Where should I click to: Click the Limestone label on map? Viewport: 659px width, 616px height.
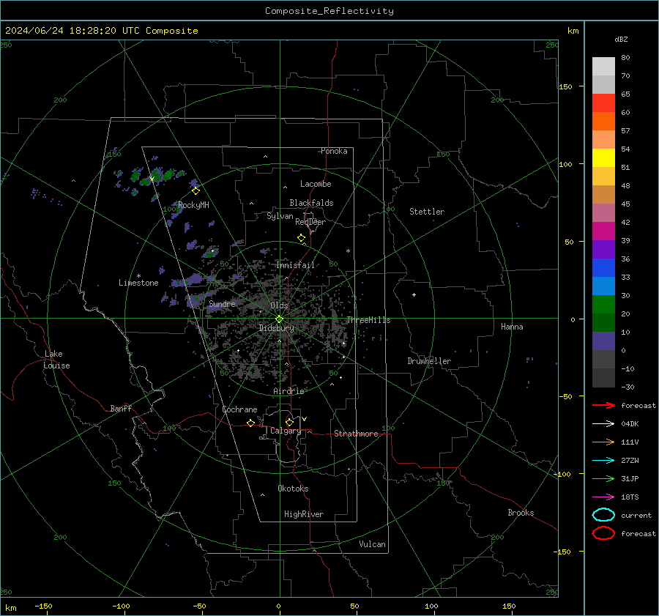pos(138,283)
